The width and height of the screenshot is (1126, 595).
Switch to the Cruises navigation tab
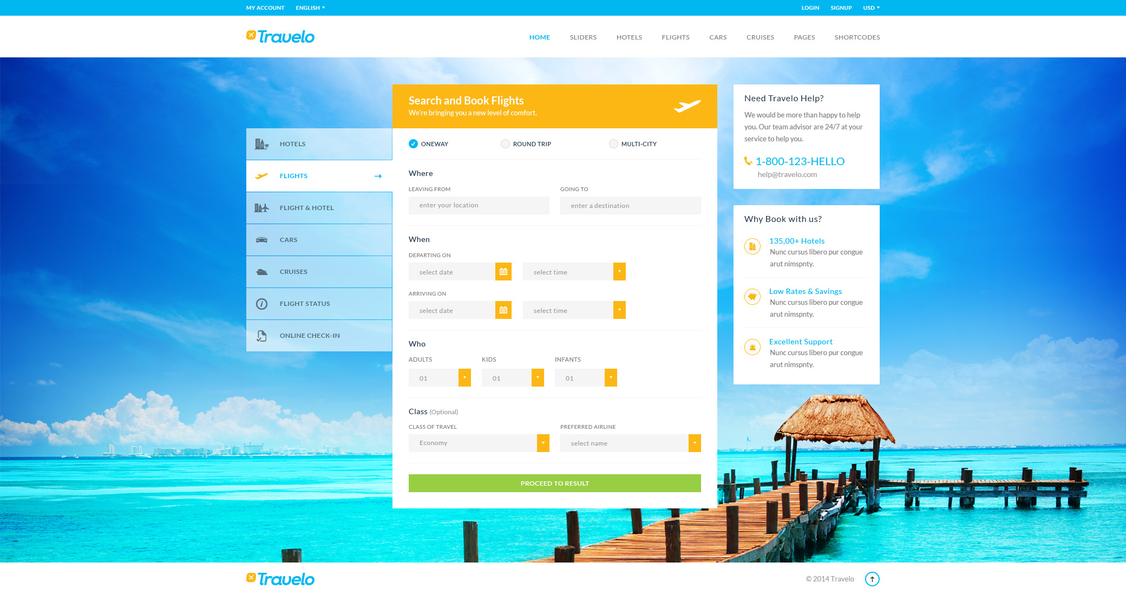(760, 37)
